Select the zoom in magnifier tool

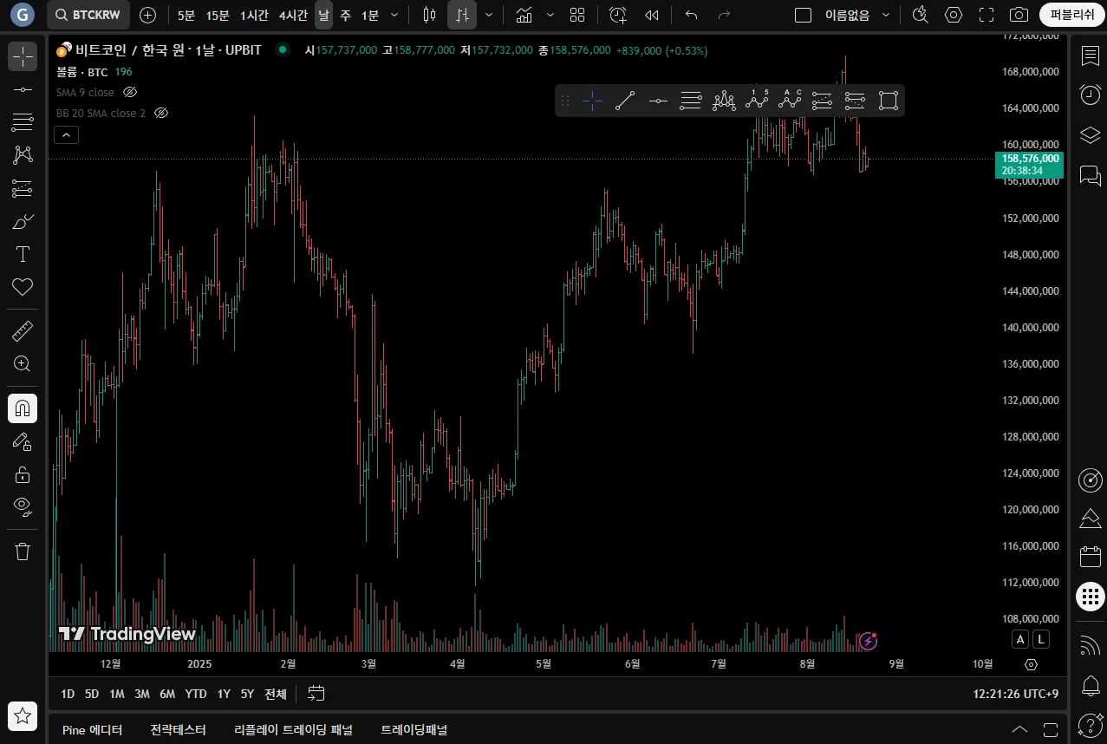click(x=23, y=364)
